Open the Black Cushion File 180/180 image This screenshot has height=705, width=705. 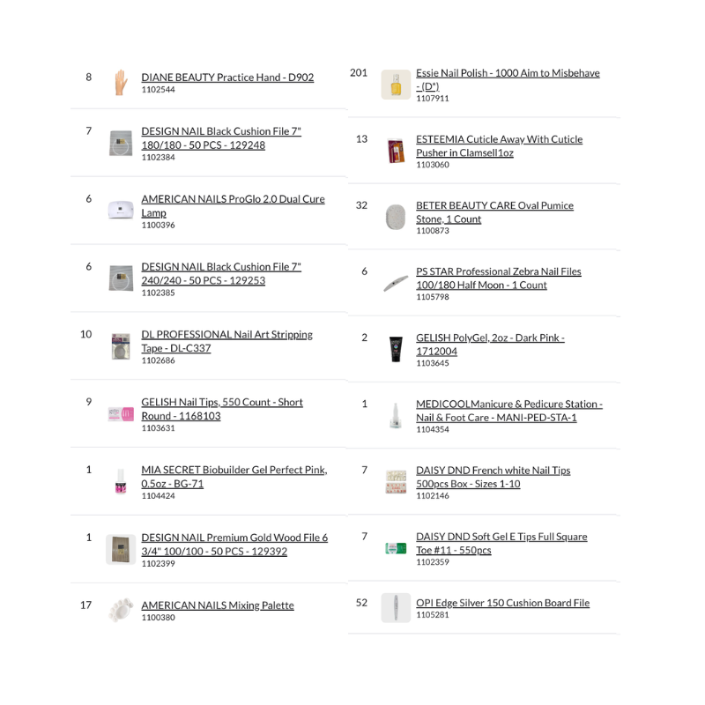(x=121, y=144)
